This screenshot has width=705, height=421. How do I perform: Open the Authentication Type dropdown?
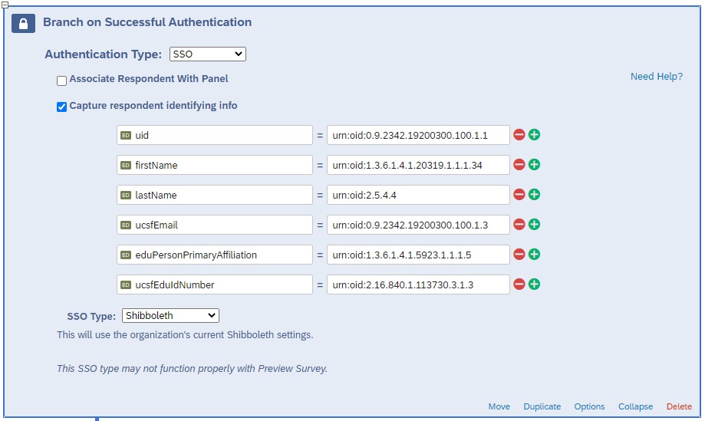tap(207, 54)
